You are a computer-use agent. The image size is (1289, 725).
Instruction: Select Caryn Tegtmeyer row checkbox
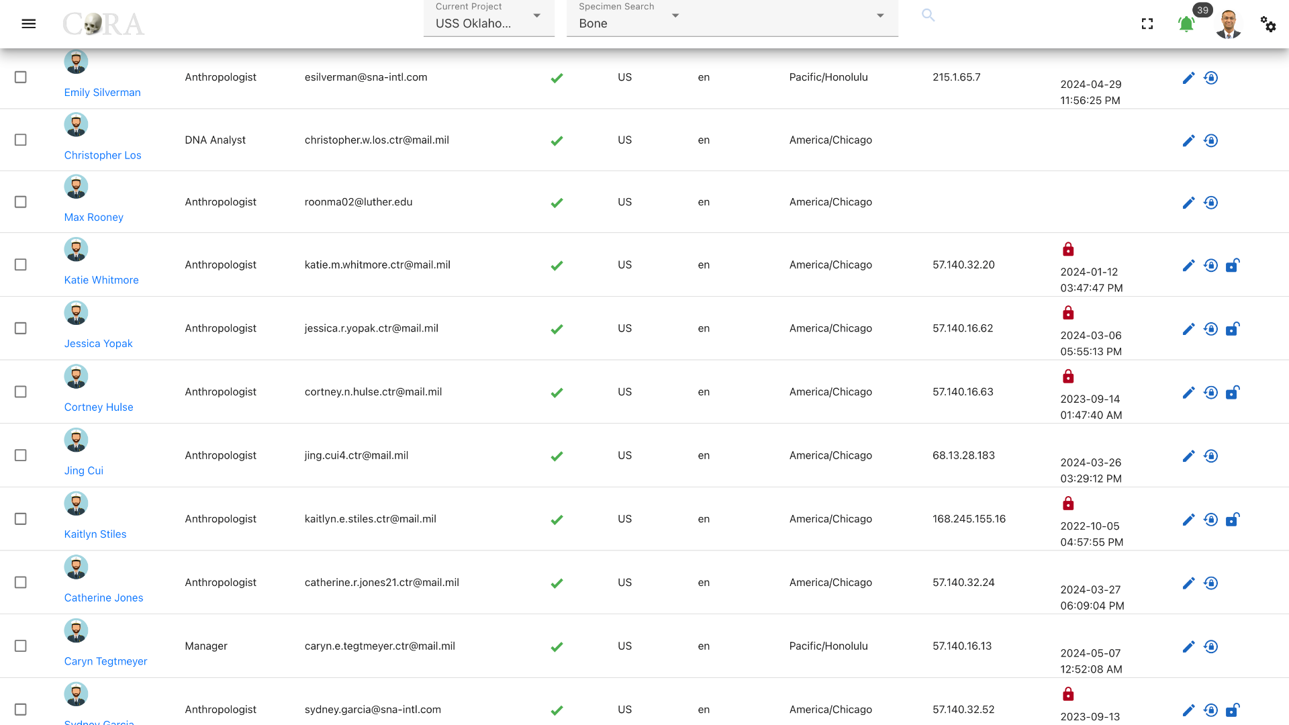[21, 646]
